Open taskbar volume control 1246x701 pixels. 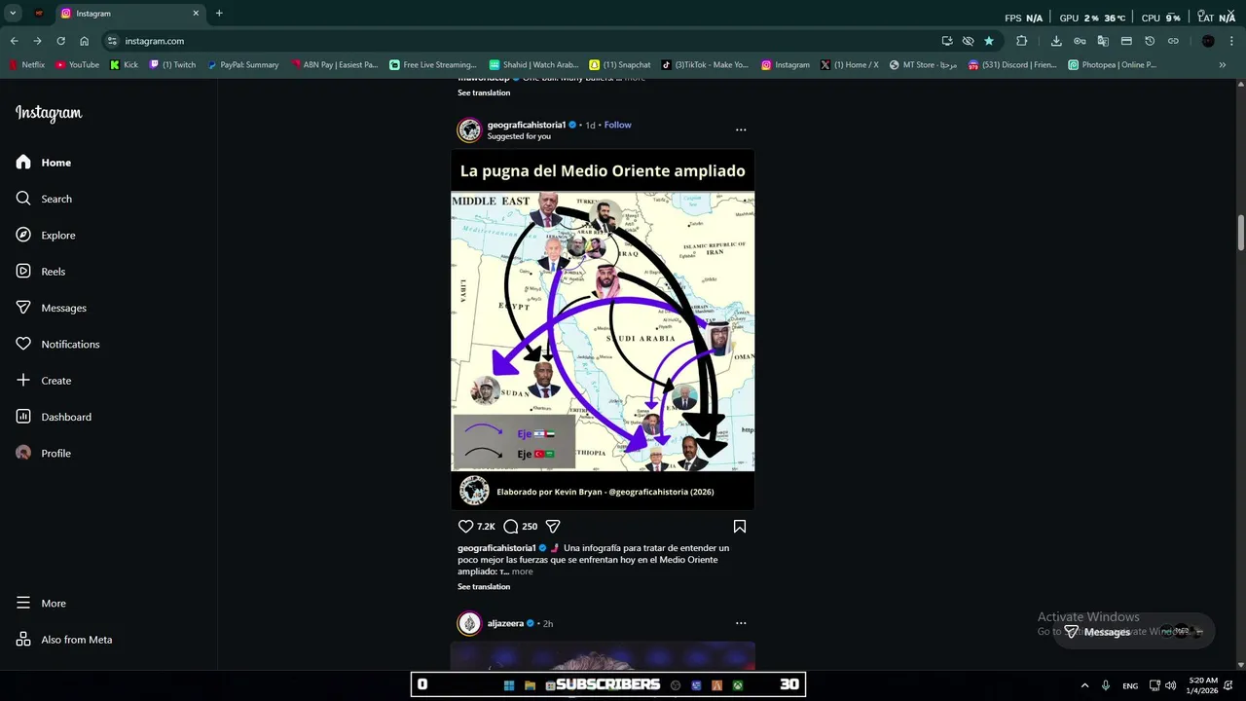[1170, 685]
